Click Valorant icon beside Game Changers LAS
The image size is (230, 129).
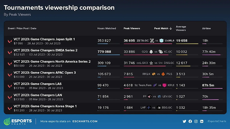point(10,86)
